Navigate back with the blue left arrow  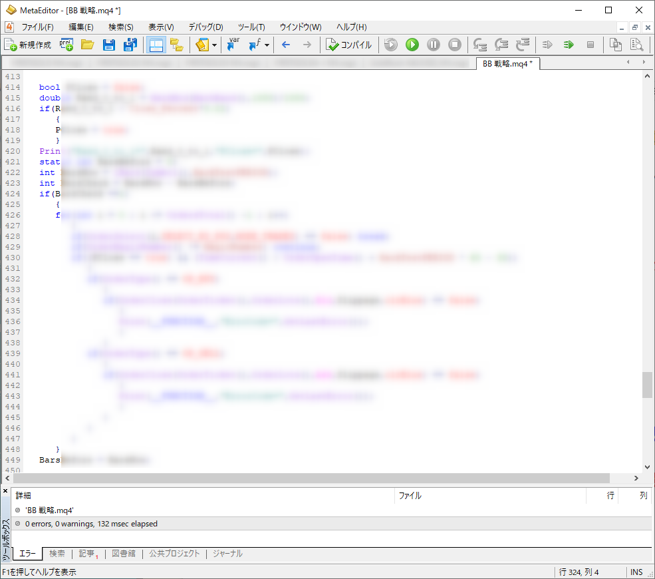coord(286,45)
